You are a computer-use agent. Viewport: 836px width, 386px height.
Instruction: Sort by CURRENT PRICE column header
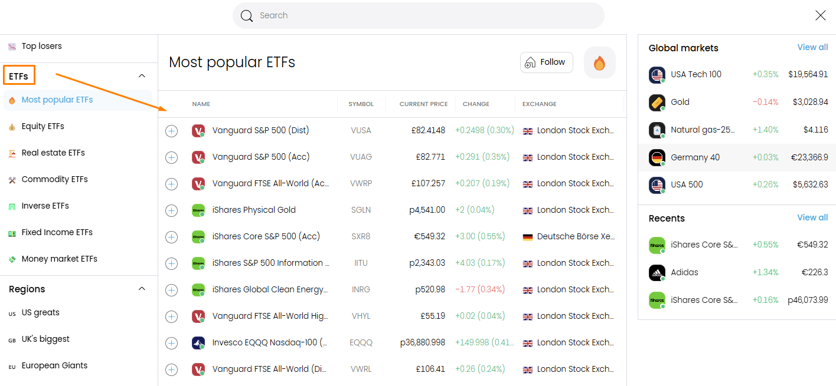tap(423, 104)
